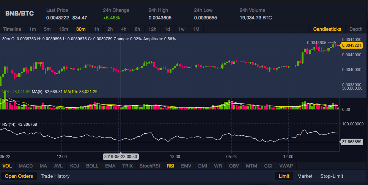Enable the OBV indicator
This screenshot has height=185, width=368.
click(x=234, y=166)
